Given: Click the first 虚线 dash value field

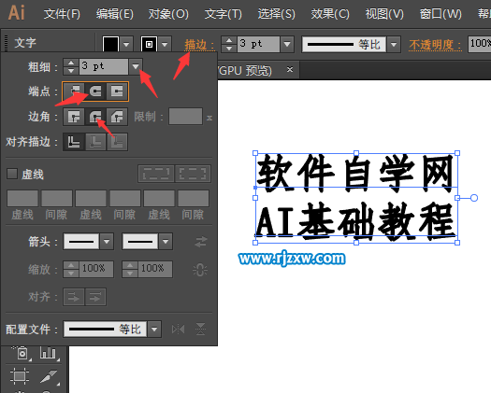Looking at the screenshot, I should 22,198.
